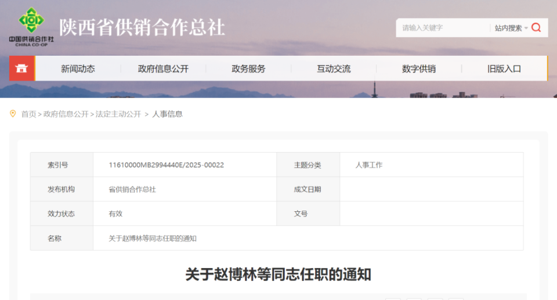
Task: Click the location pin breadcrumb icon
Action: pyautogui.click(x=13, y=114)
